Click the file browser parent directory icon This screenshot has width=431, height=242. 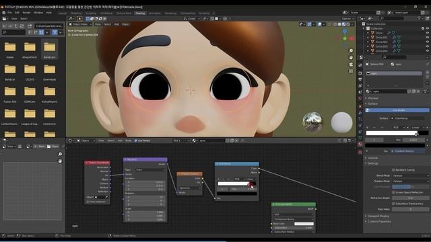(x=16, y=26)
